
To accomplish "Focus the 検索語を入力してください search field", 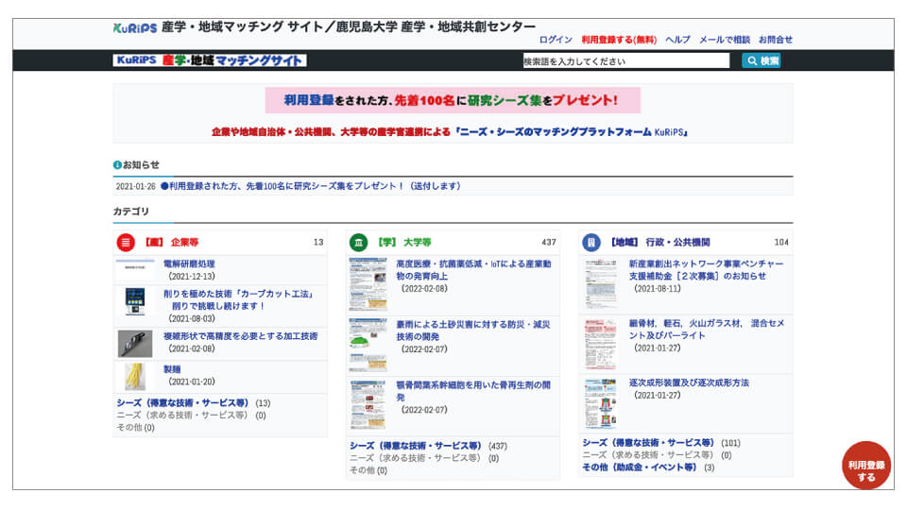I will [x=625, y=60].
